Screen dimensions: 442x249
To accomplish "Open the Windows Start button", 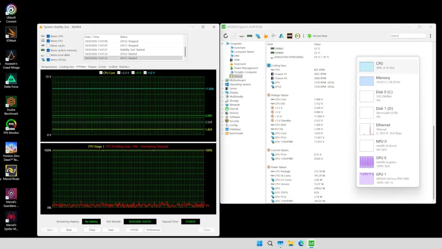I will tap(259, 243).
